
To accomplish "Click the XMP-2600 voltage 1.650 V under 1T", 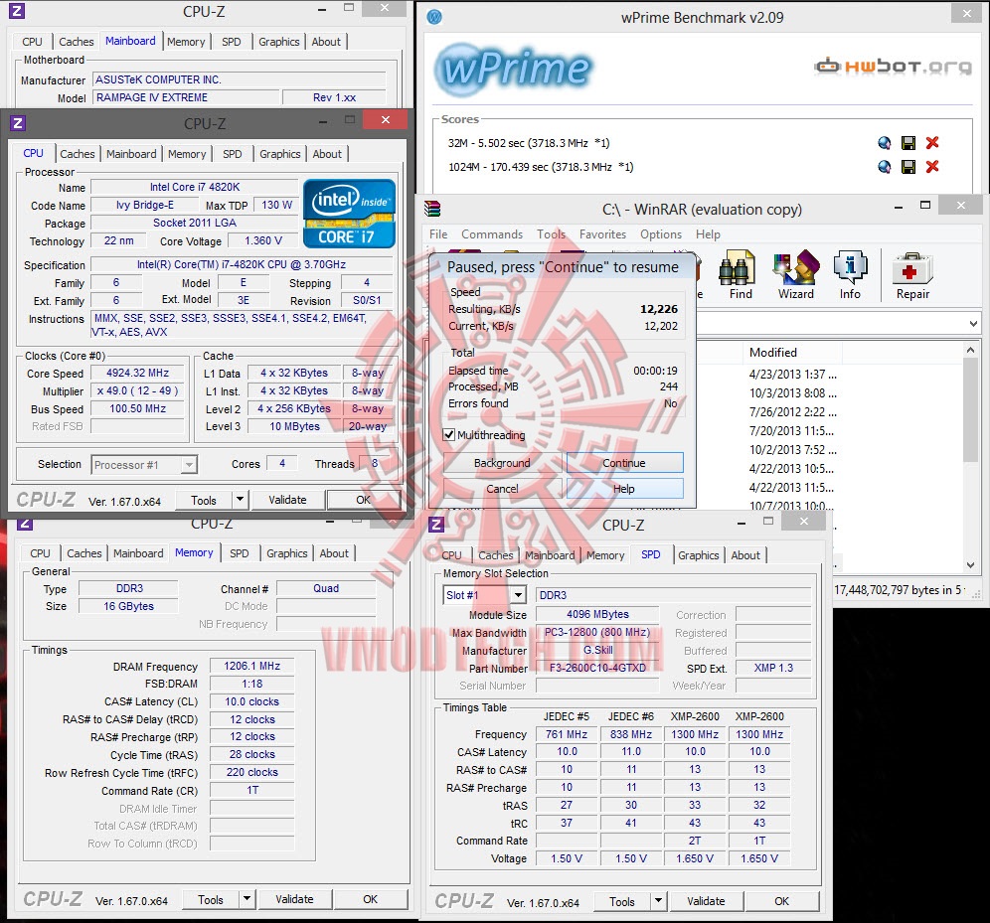I will [759, 858].
